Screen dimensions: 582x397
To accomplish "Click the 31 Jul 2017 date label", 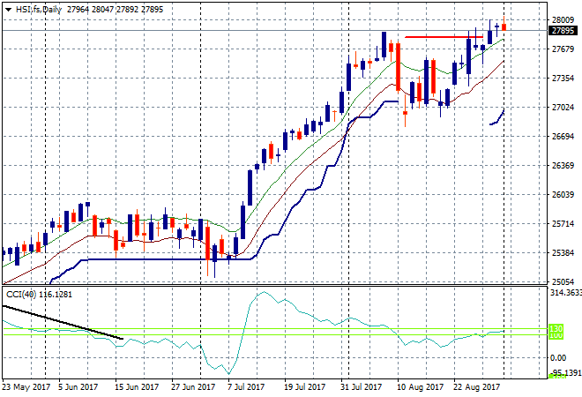I will pos(358,386).
